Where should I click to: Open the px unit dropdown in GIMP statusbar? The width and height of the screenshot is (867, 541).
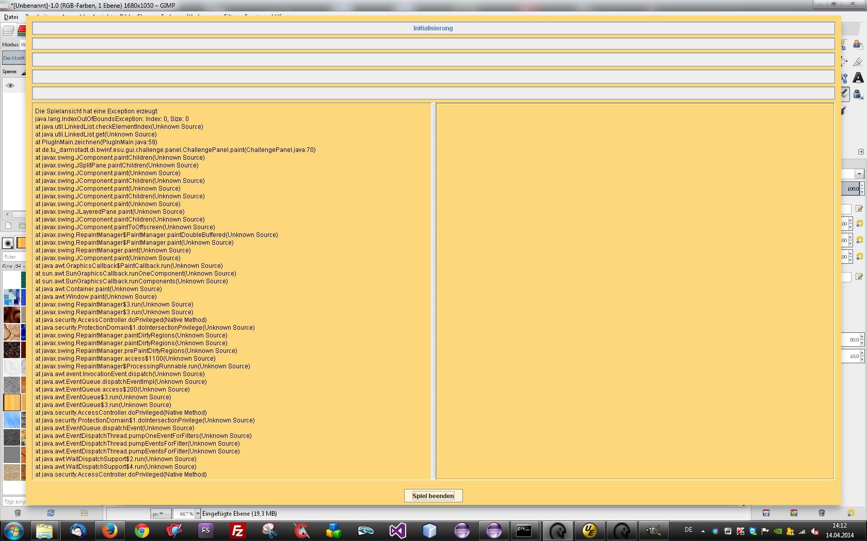point(160,514)
